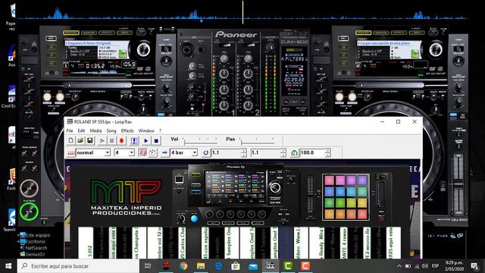485x273 pixels.
Task: Tap the top-right purple sampler pad
Action: [x=362, y=180]
